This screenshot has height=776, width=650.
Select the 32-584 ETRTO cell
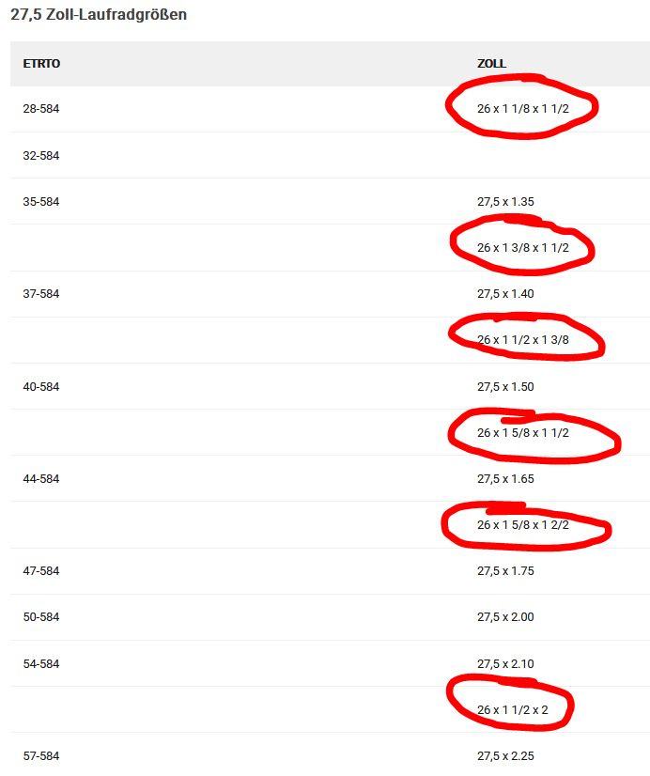tap(41, 155)
